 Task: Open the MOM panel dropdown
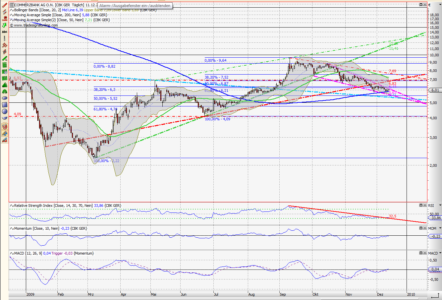point(440,228)
